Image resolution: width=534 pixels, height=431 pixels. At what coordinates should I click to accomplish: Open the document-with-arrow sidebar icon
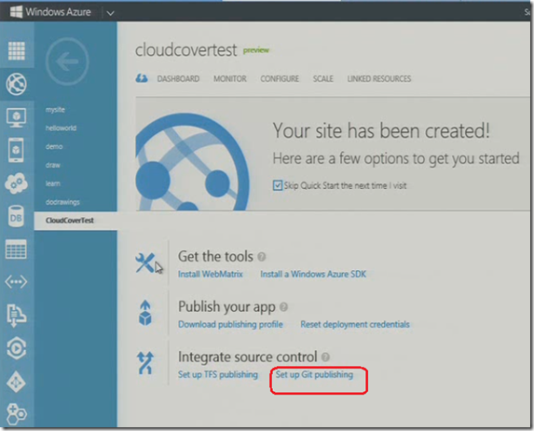(16, 315)
